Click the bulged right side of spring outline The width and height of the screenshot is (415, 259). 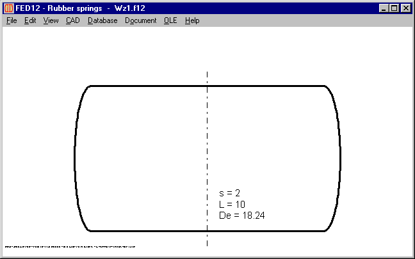340,158
